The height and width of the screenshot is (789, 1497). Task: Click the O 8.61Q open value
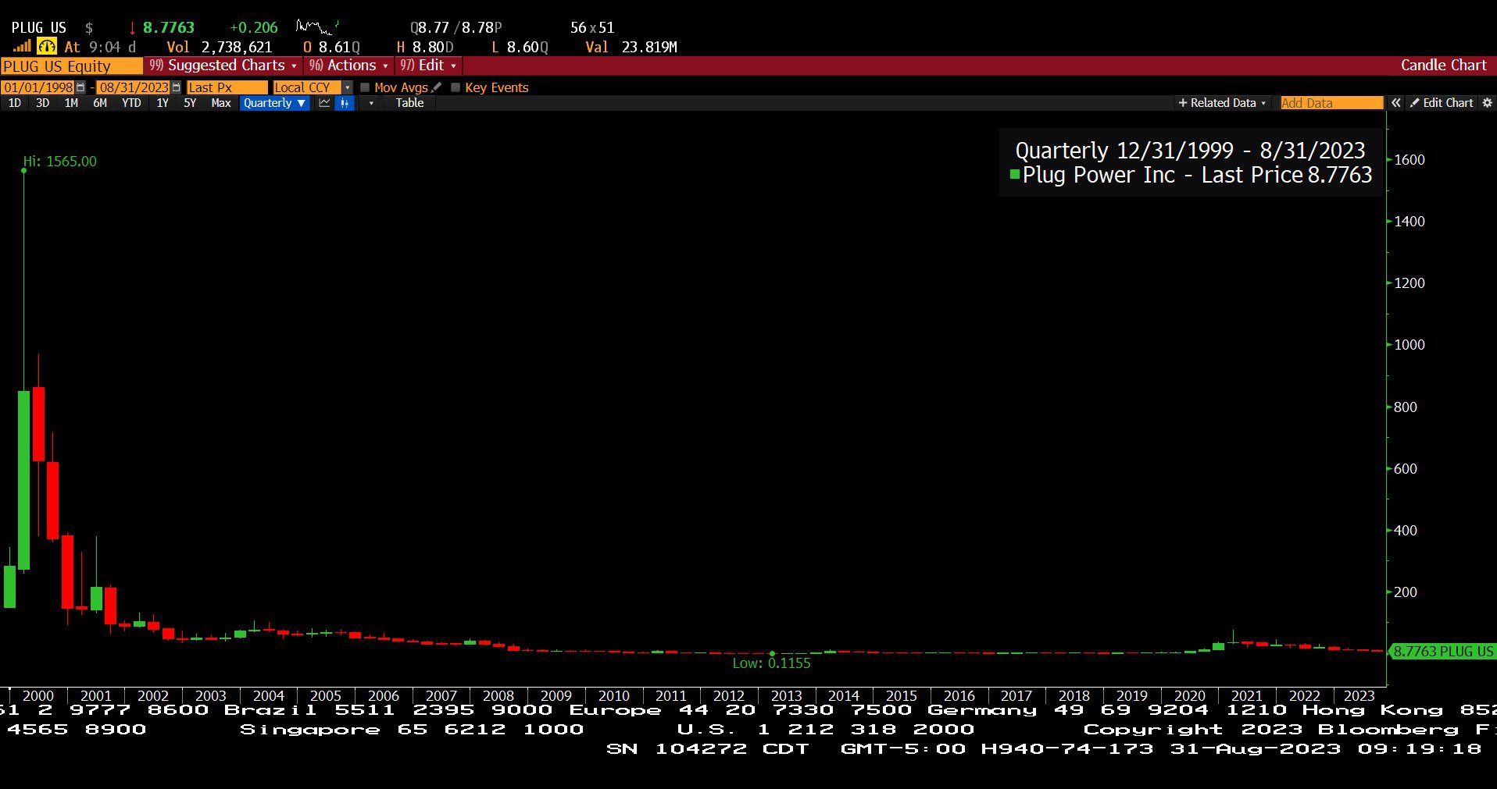[x=331, y=47]
